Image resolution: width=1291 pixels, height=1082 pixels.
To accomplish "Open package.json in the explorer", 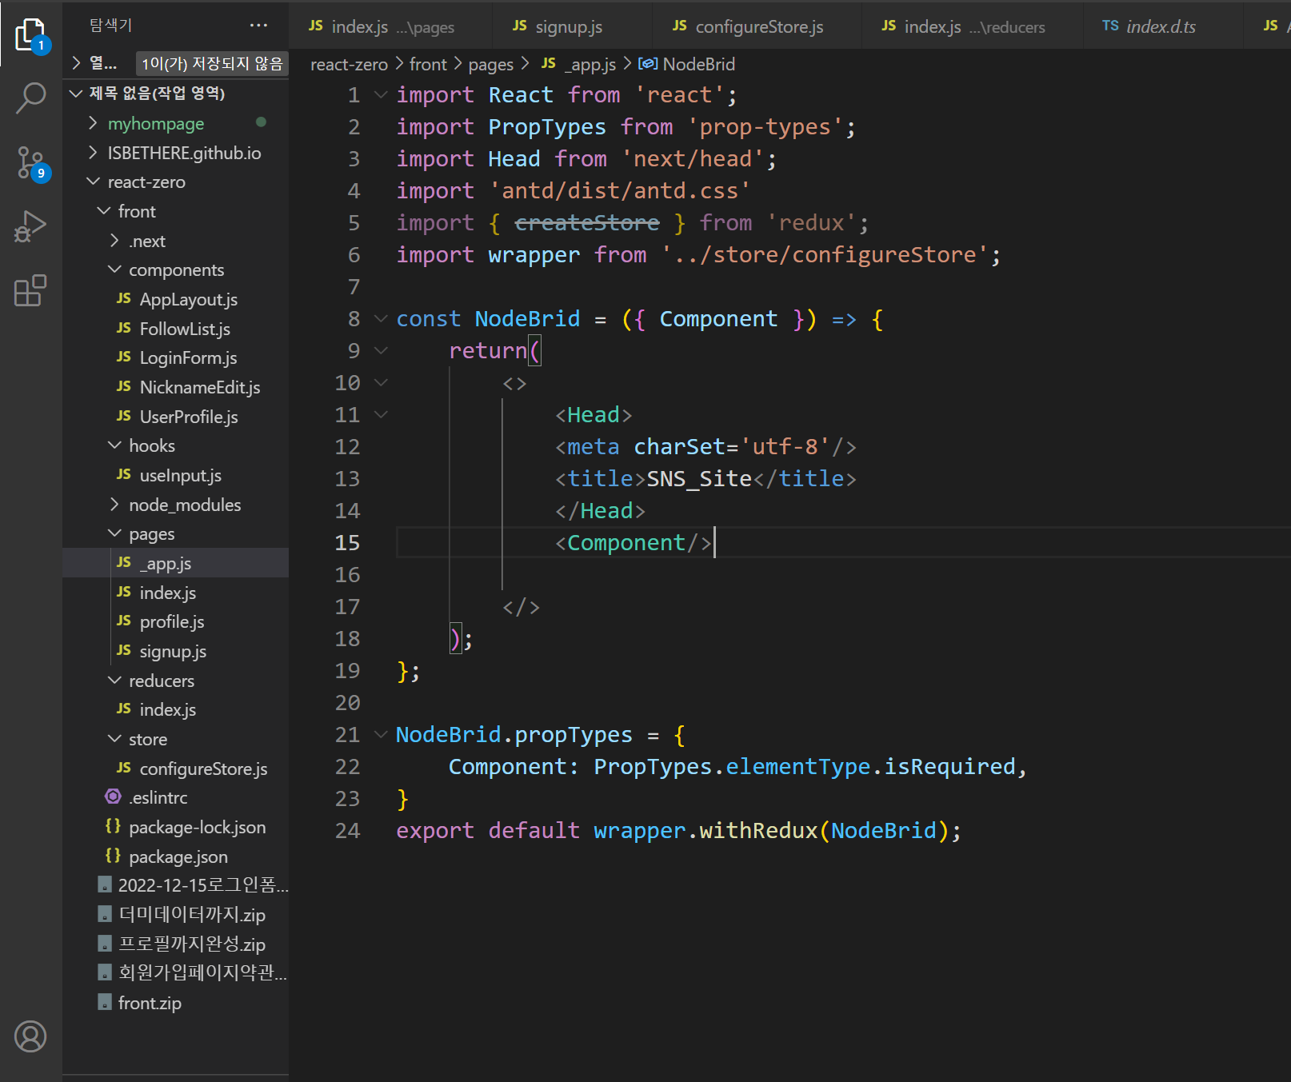I will (178, 857).
